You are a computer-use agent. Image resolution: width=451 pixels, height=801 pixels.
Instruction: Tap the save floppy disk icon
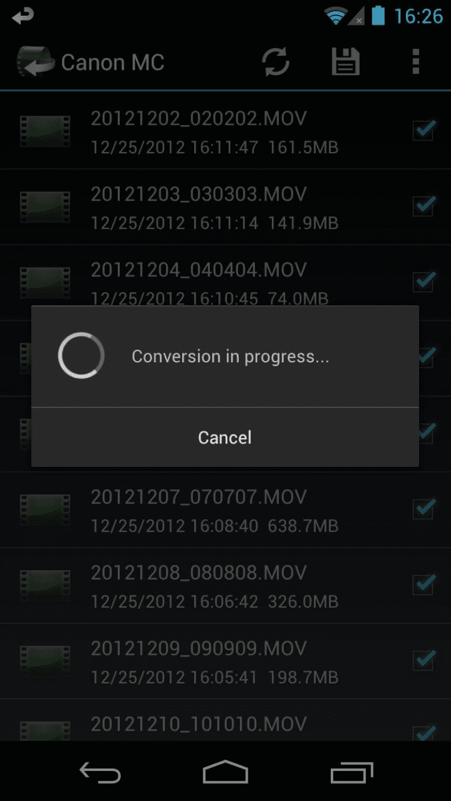(346, 62)
